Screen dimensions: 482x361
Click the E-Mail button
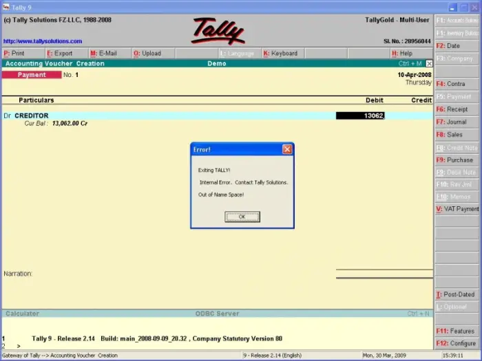[x=110, y=54]
